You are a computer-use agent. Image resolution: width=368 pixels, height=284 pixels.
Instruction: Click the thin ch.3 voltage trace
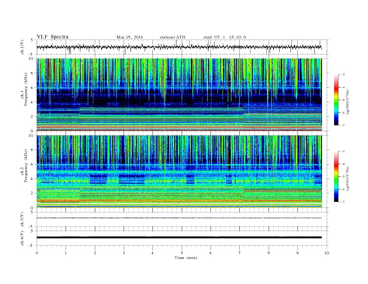coord(179,218)
